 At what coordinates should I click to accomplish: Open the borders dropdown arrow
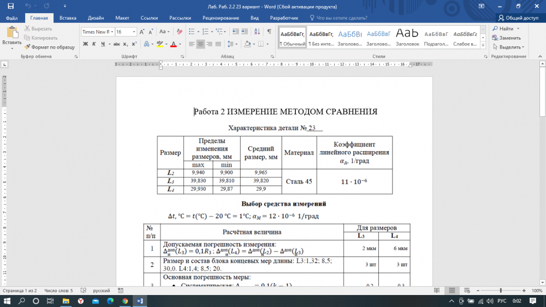(x=268, y=44)
